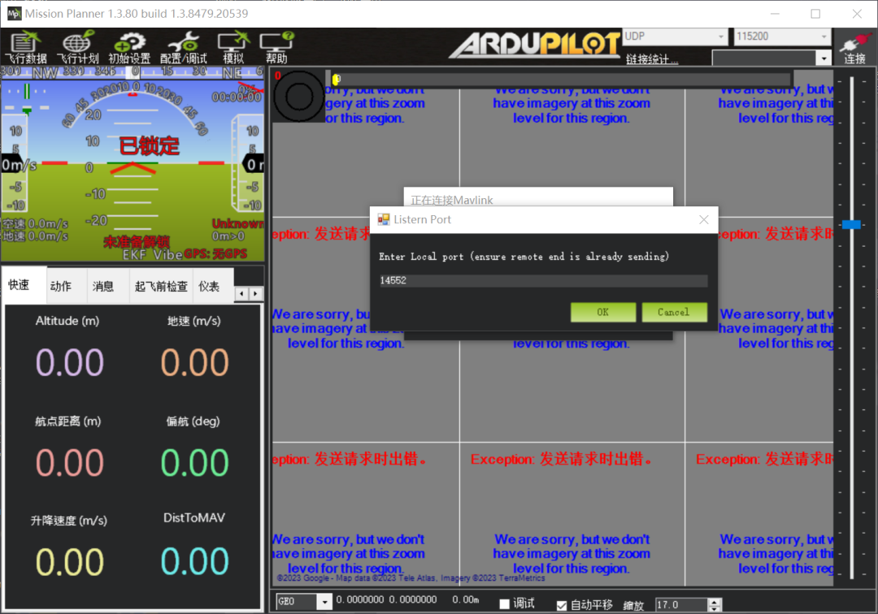The height and width of the screenshot is (614, 878).
Task: Click the circular wind direction indicator on map
Action: tap(299, 97)
